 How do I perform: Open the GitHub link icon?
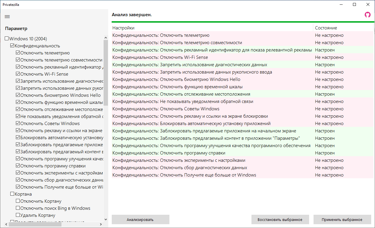tap(367, 15)
